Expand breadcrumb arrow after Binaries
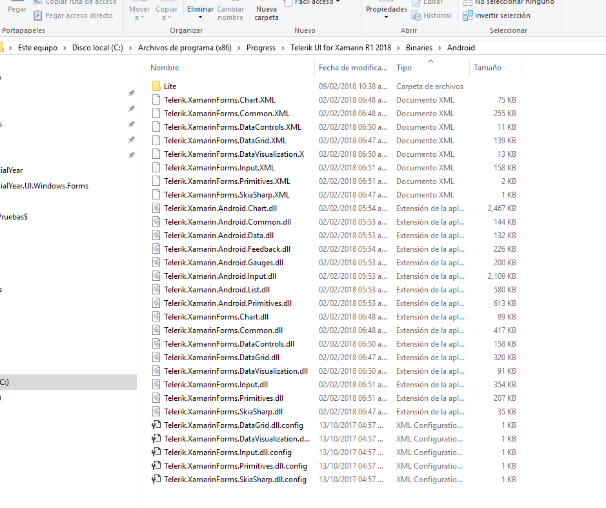606x508 pixels. (x=439, y=48)
